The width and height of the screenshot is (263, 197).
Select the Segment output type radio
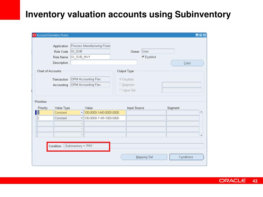click(x=120, y=85)
